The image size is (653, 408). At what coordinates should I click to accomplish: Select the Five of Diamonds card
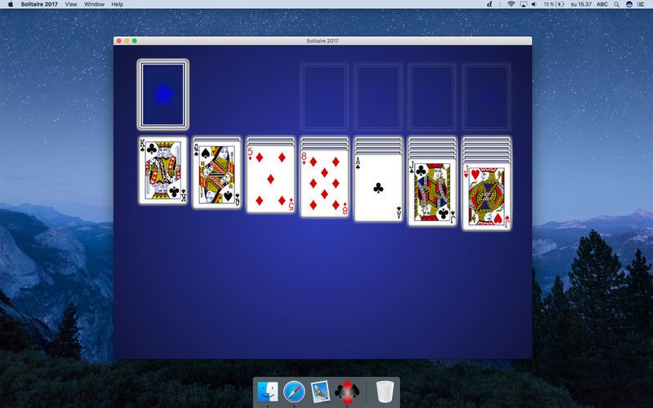pos(271,179)
